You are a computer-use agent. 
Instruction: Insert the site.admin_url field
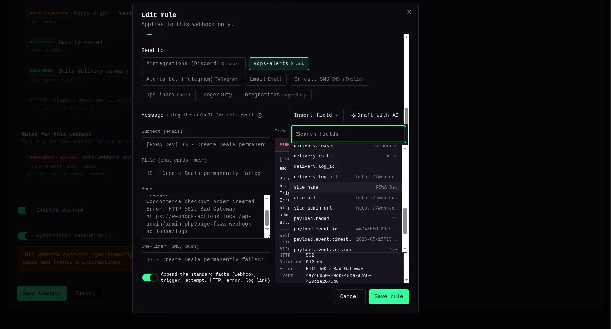[x=346, y=208]
